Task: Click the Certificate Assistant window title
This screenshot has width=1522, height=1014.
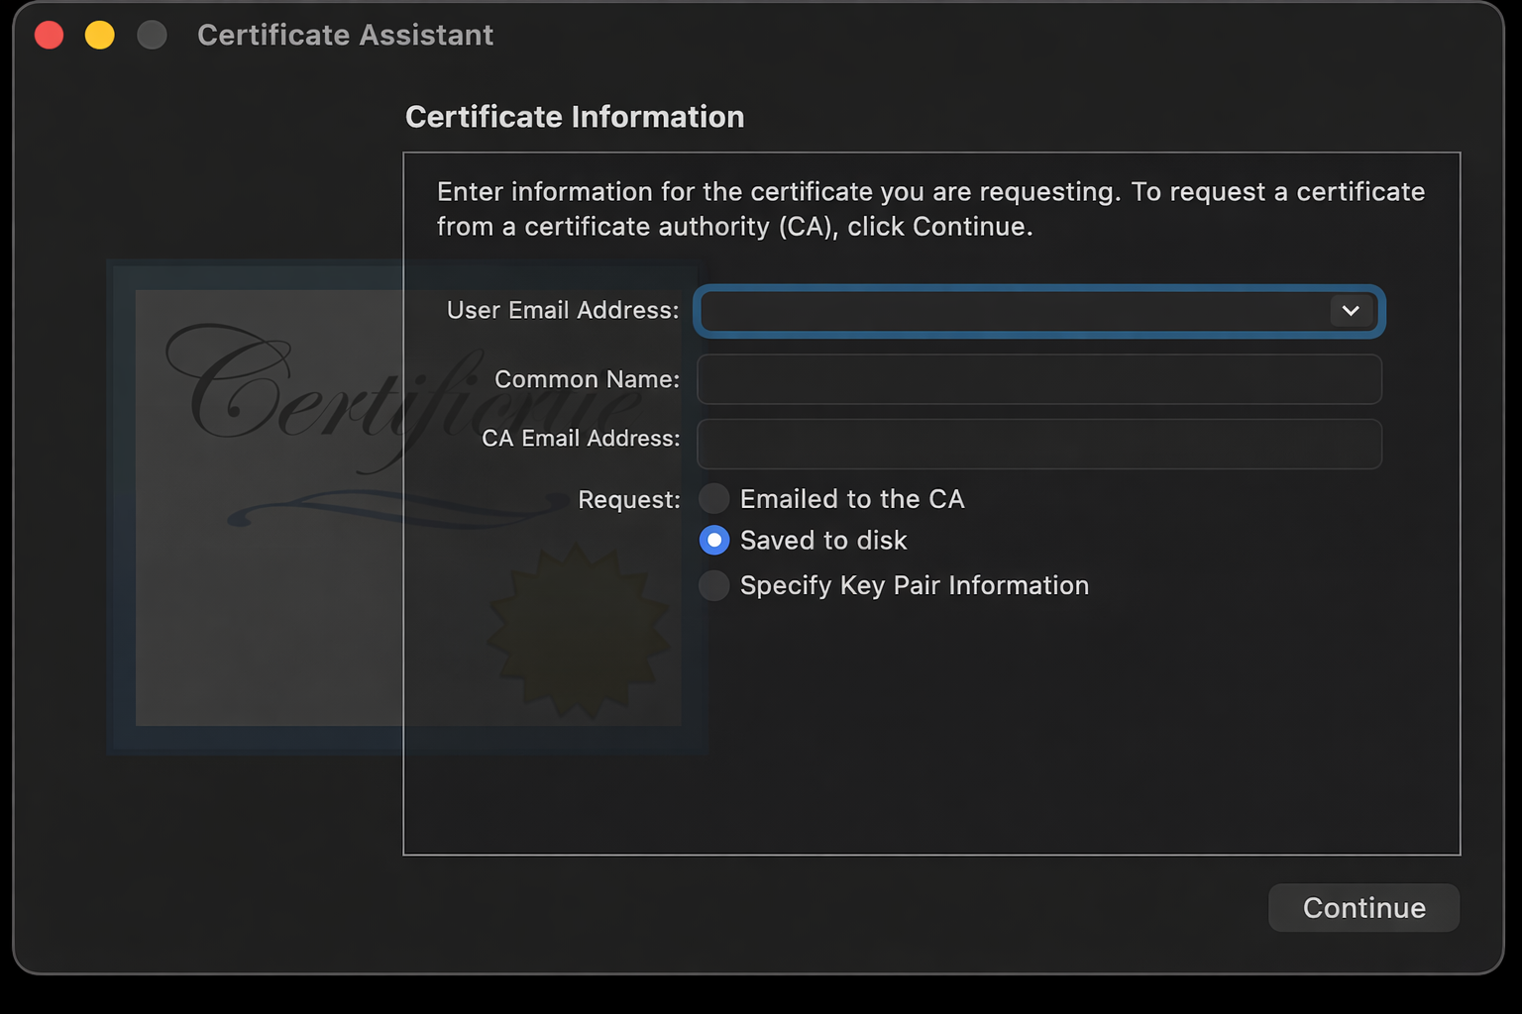Action: coord(345,36)
